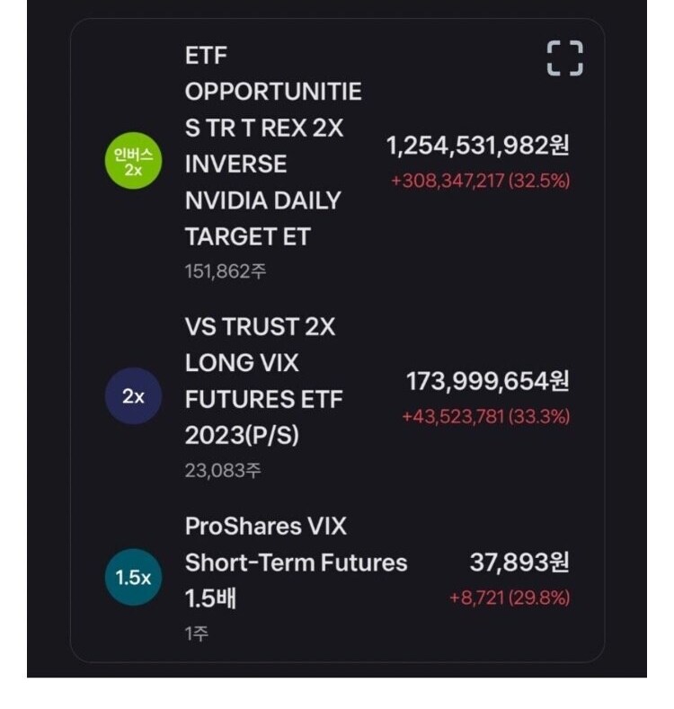This screenshot has width=674, height=709.
Task: Select the +8,721 (29.8%) profit figure
Action: tap(510, 598)
